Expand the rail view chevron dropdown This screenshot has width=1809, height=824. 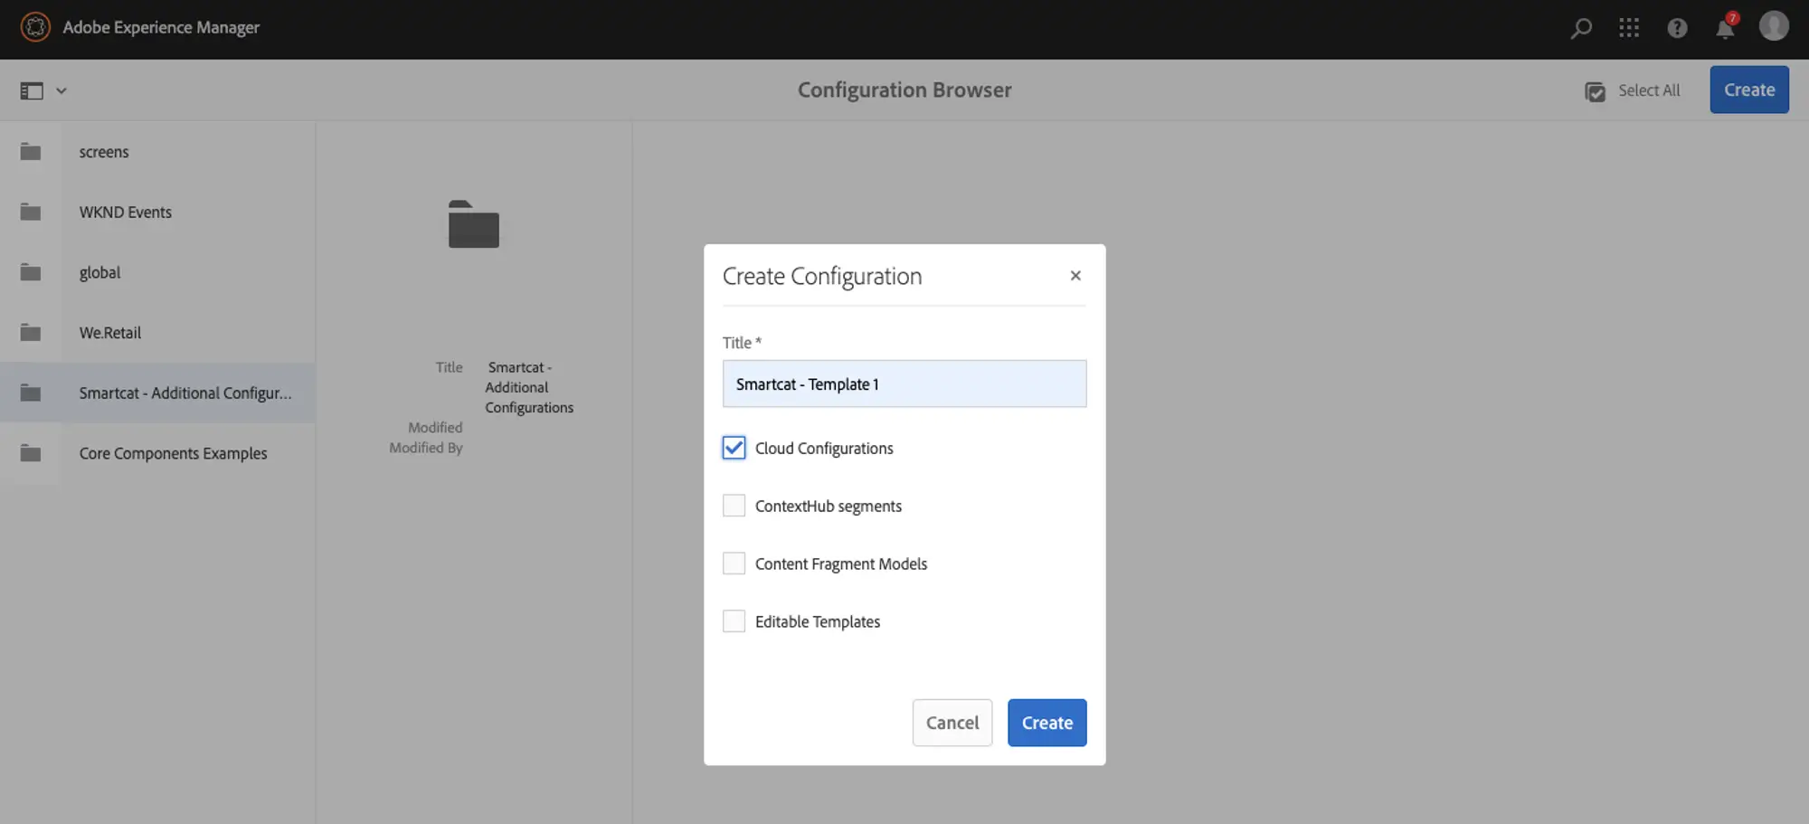pos(62,90)
